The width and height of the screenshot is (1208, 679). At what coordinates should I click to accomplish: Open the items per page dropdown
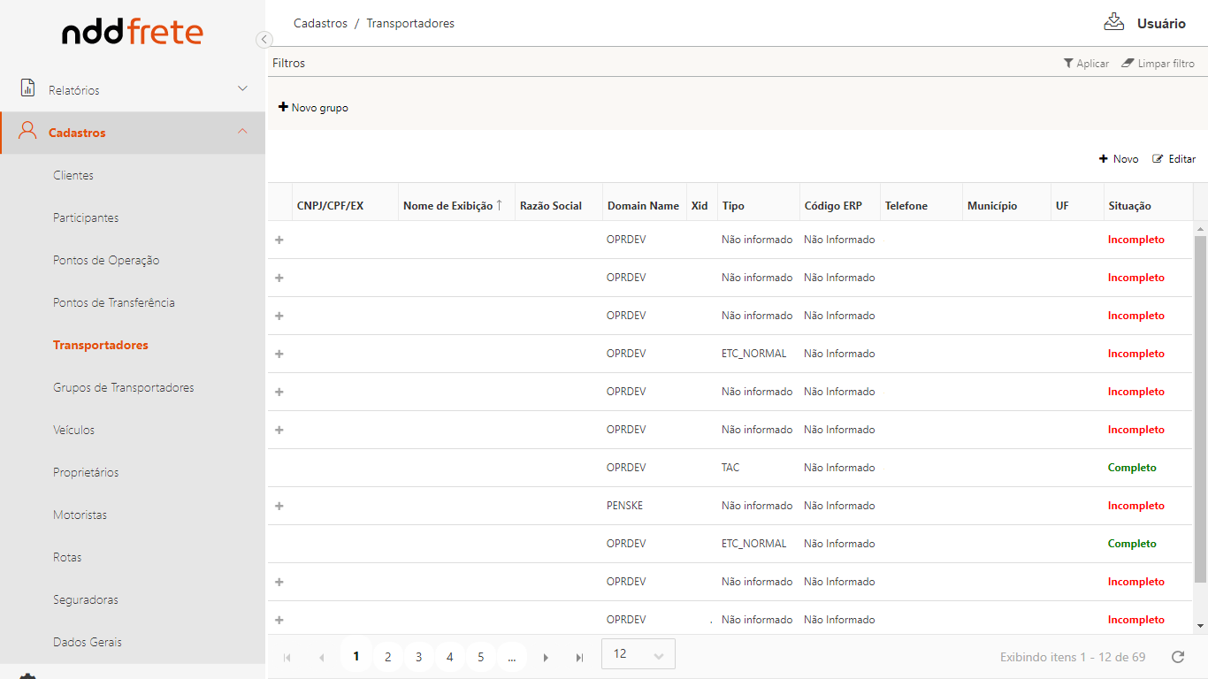click(638, 654)
